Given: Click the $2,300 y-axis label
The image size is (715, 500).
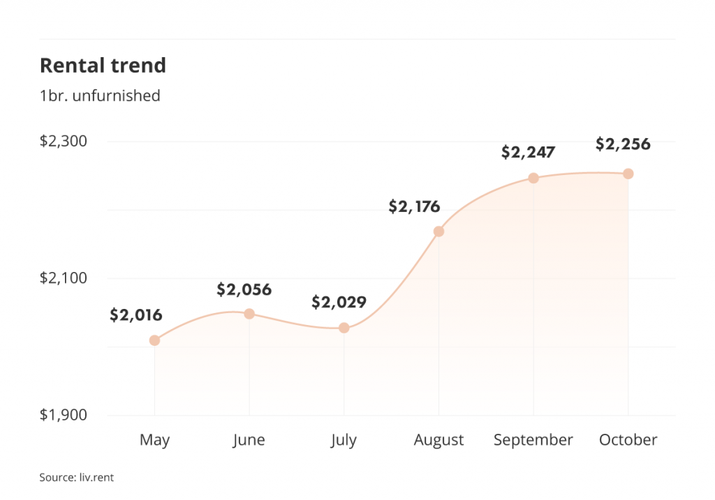Looking at the screenshot, I should (x=64, y=141).
